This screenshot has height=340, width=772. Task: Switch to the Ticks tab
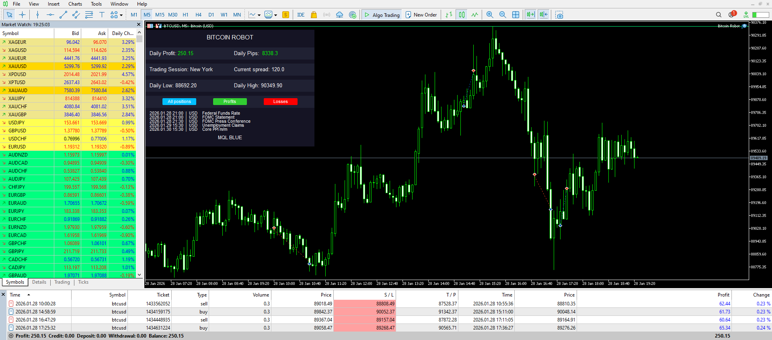pyautogui.click(x=83, y=282)
